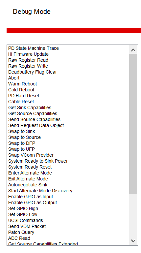This screenshot has width=141, height=253.
Task: Select PD State Machine Trace
Action: pyautogui.click(x=34, y=48)
